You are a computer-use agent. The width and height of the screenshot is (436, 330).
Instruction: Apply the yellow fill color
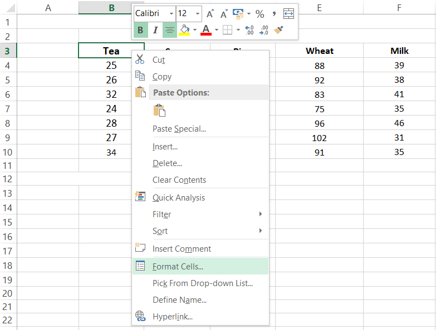(x=184, y=30)
